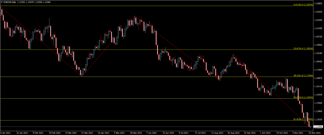Click the 27 Jul 2021 date label
This screenshot has height=135, width=324.
click(x=201, y=133)
